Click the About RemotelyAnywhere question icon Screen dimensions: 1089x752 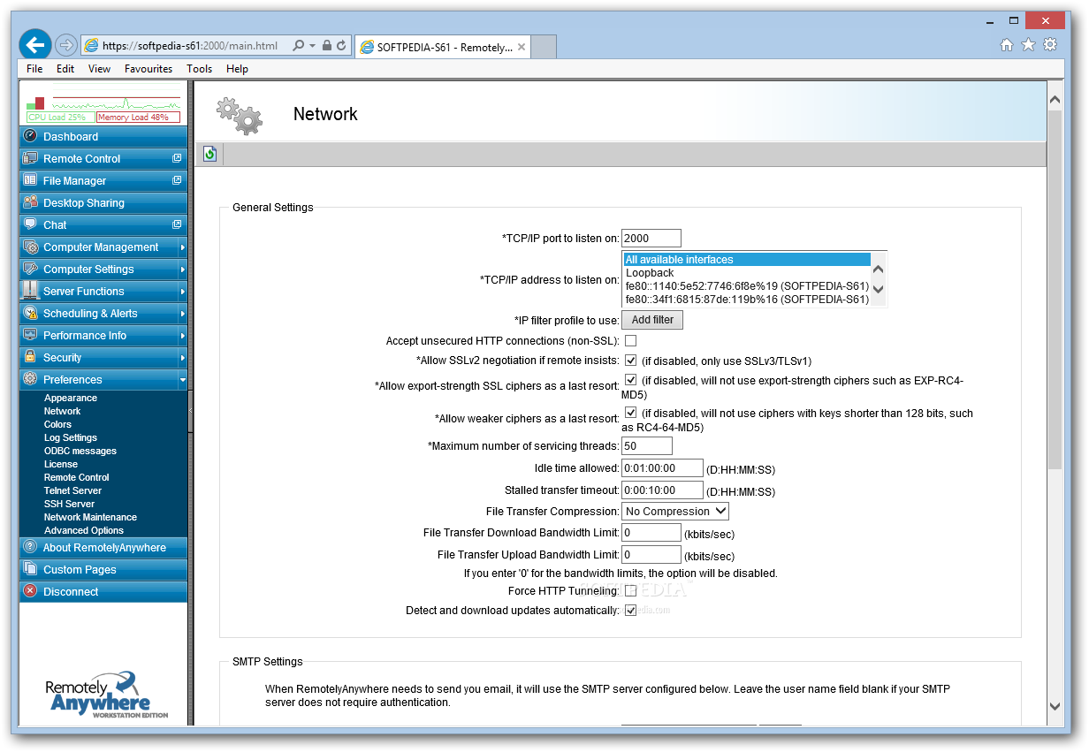click(x=31, y=547)
